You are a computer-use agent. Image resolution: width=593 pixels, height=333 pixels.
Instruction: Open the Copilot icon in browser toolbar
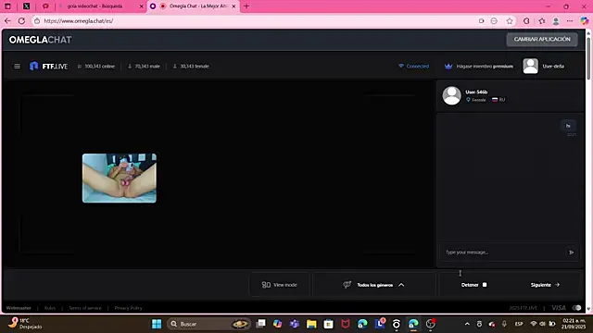584,20
